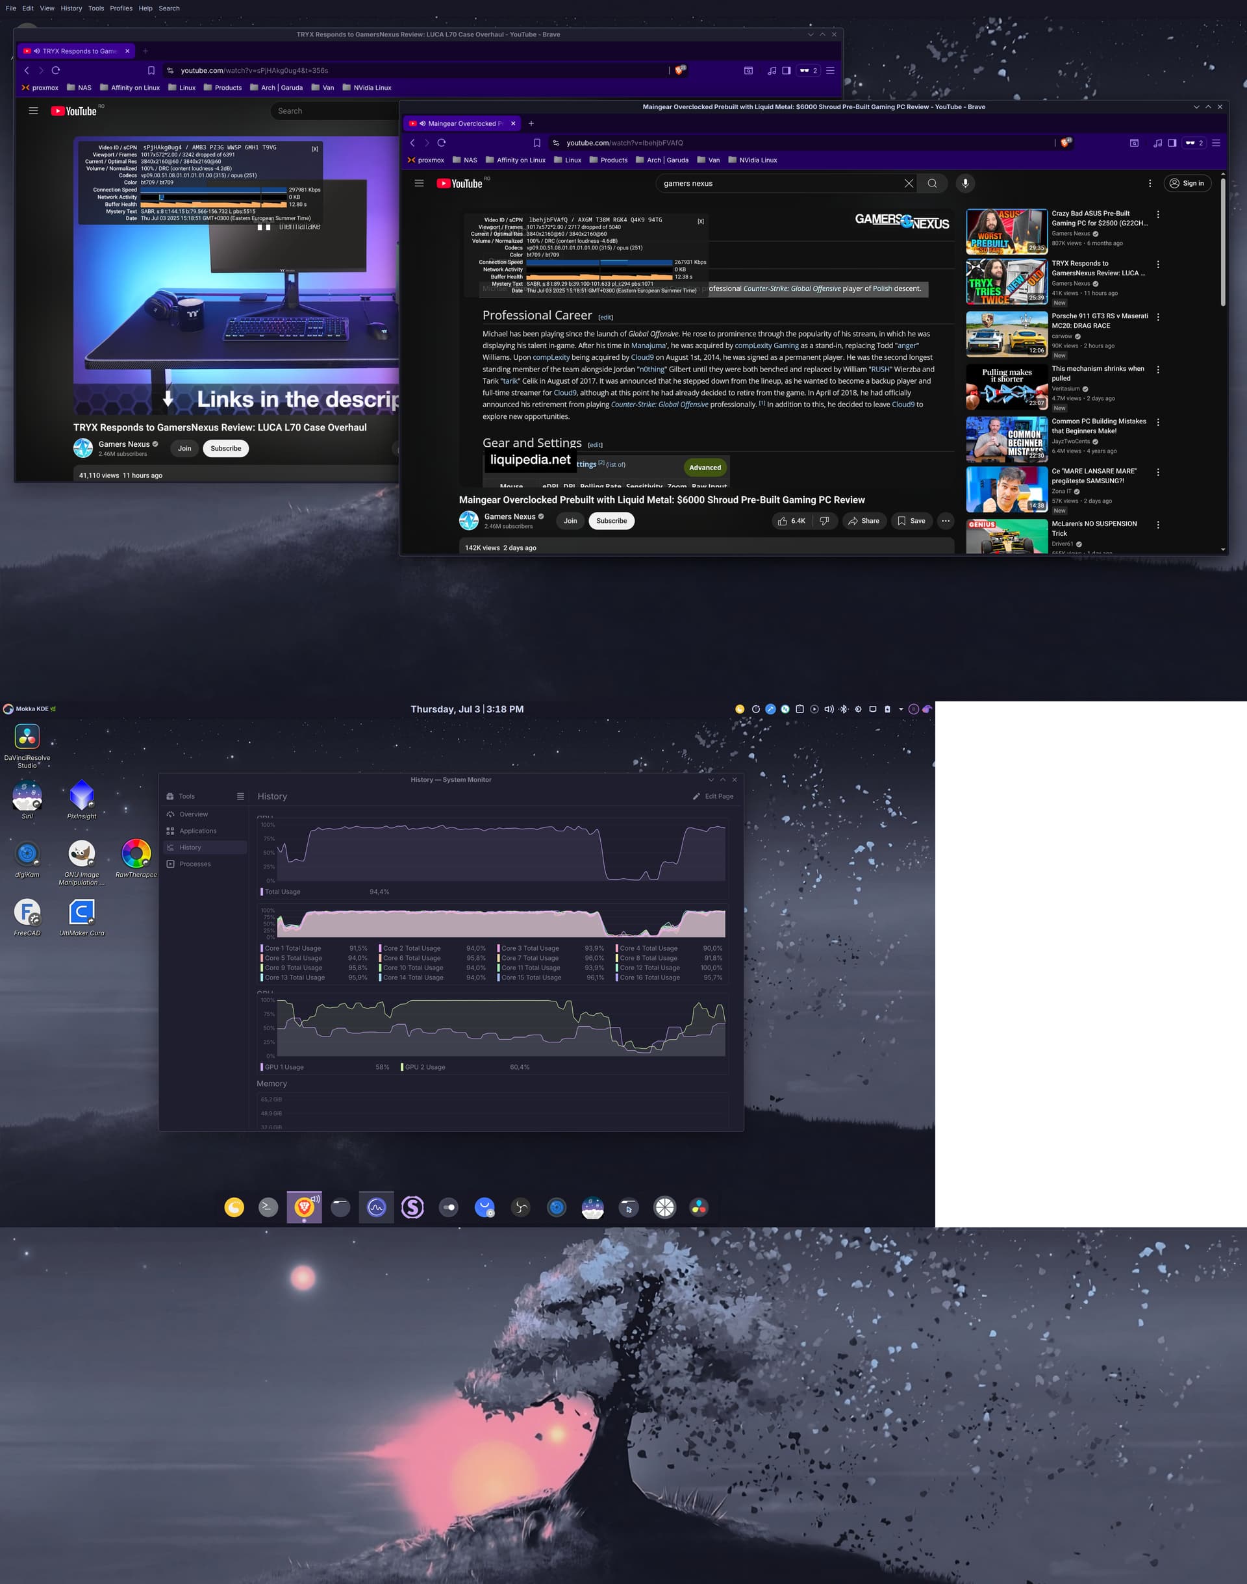Click terminal icon in the dock
1247x1584 pixels.
[268, 1207]
